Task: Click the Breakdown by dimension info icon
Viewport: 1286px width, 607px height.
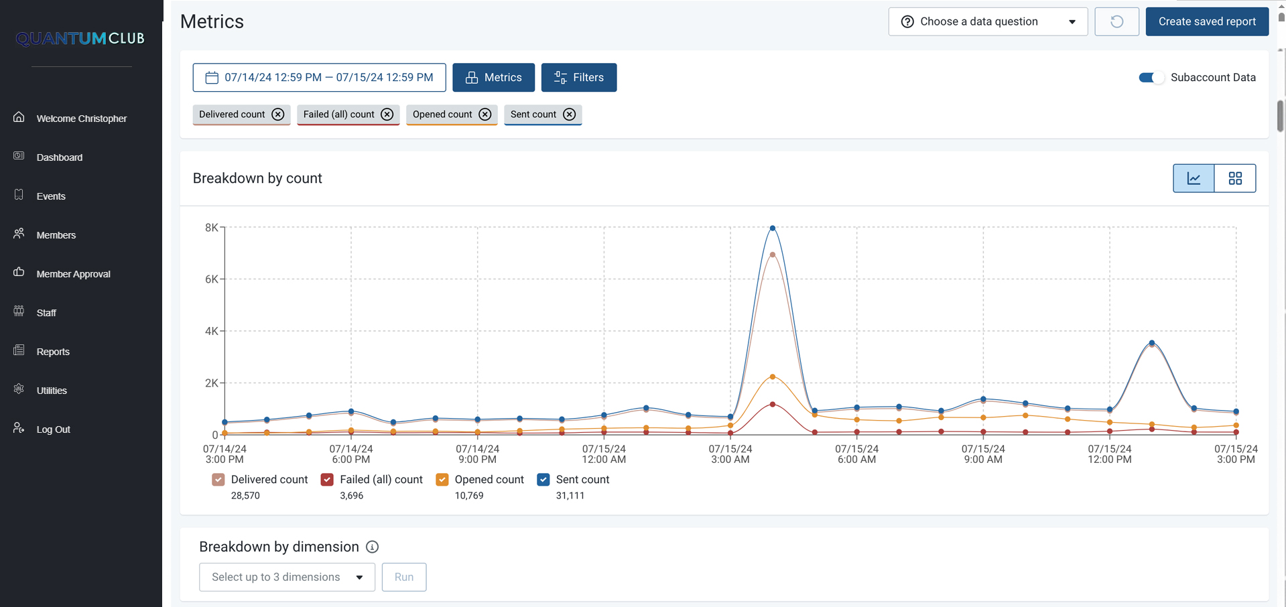Action: (x=373, y=547)
